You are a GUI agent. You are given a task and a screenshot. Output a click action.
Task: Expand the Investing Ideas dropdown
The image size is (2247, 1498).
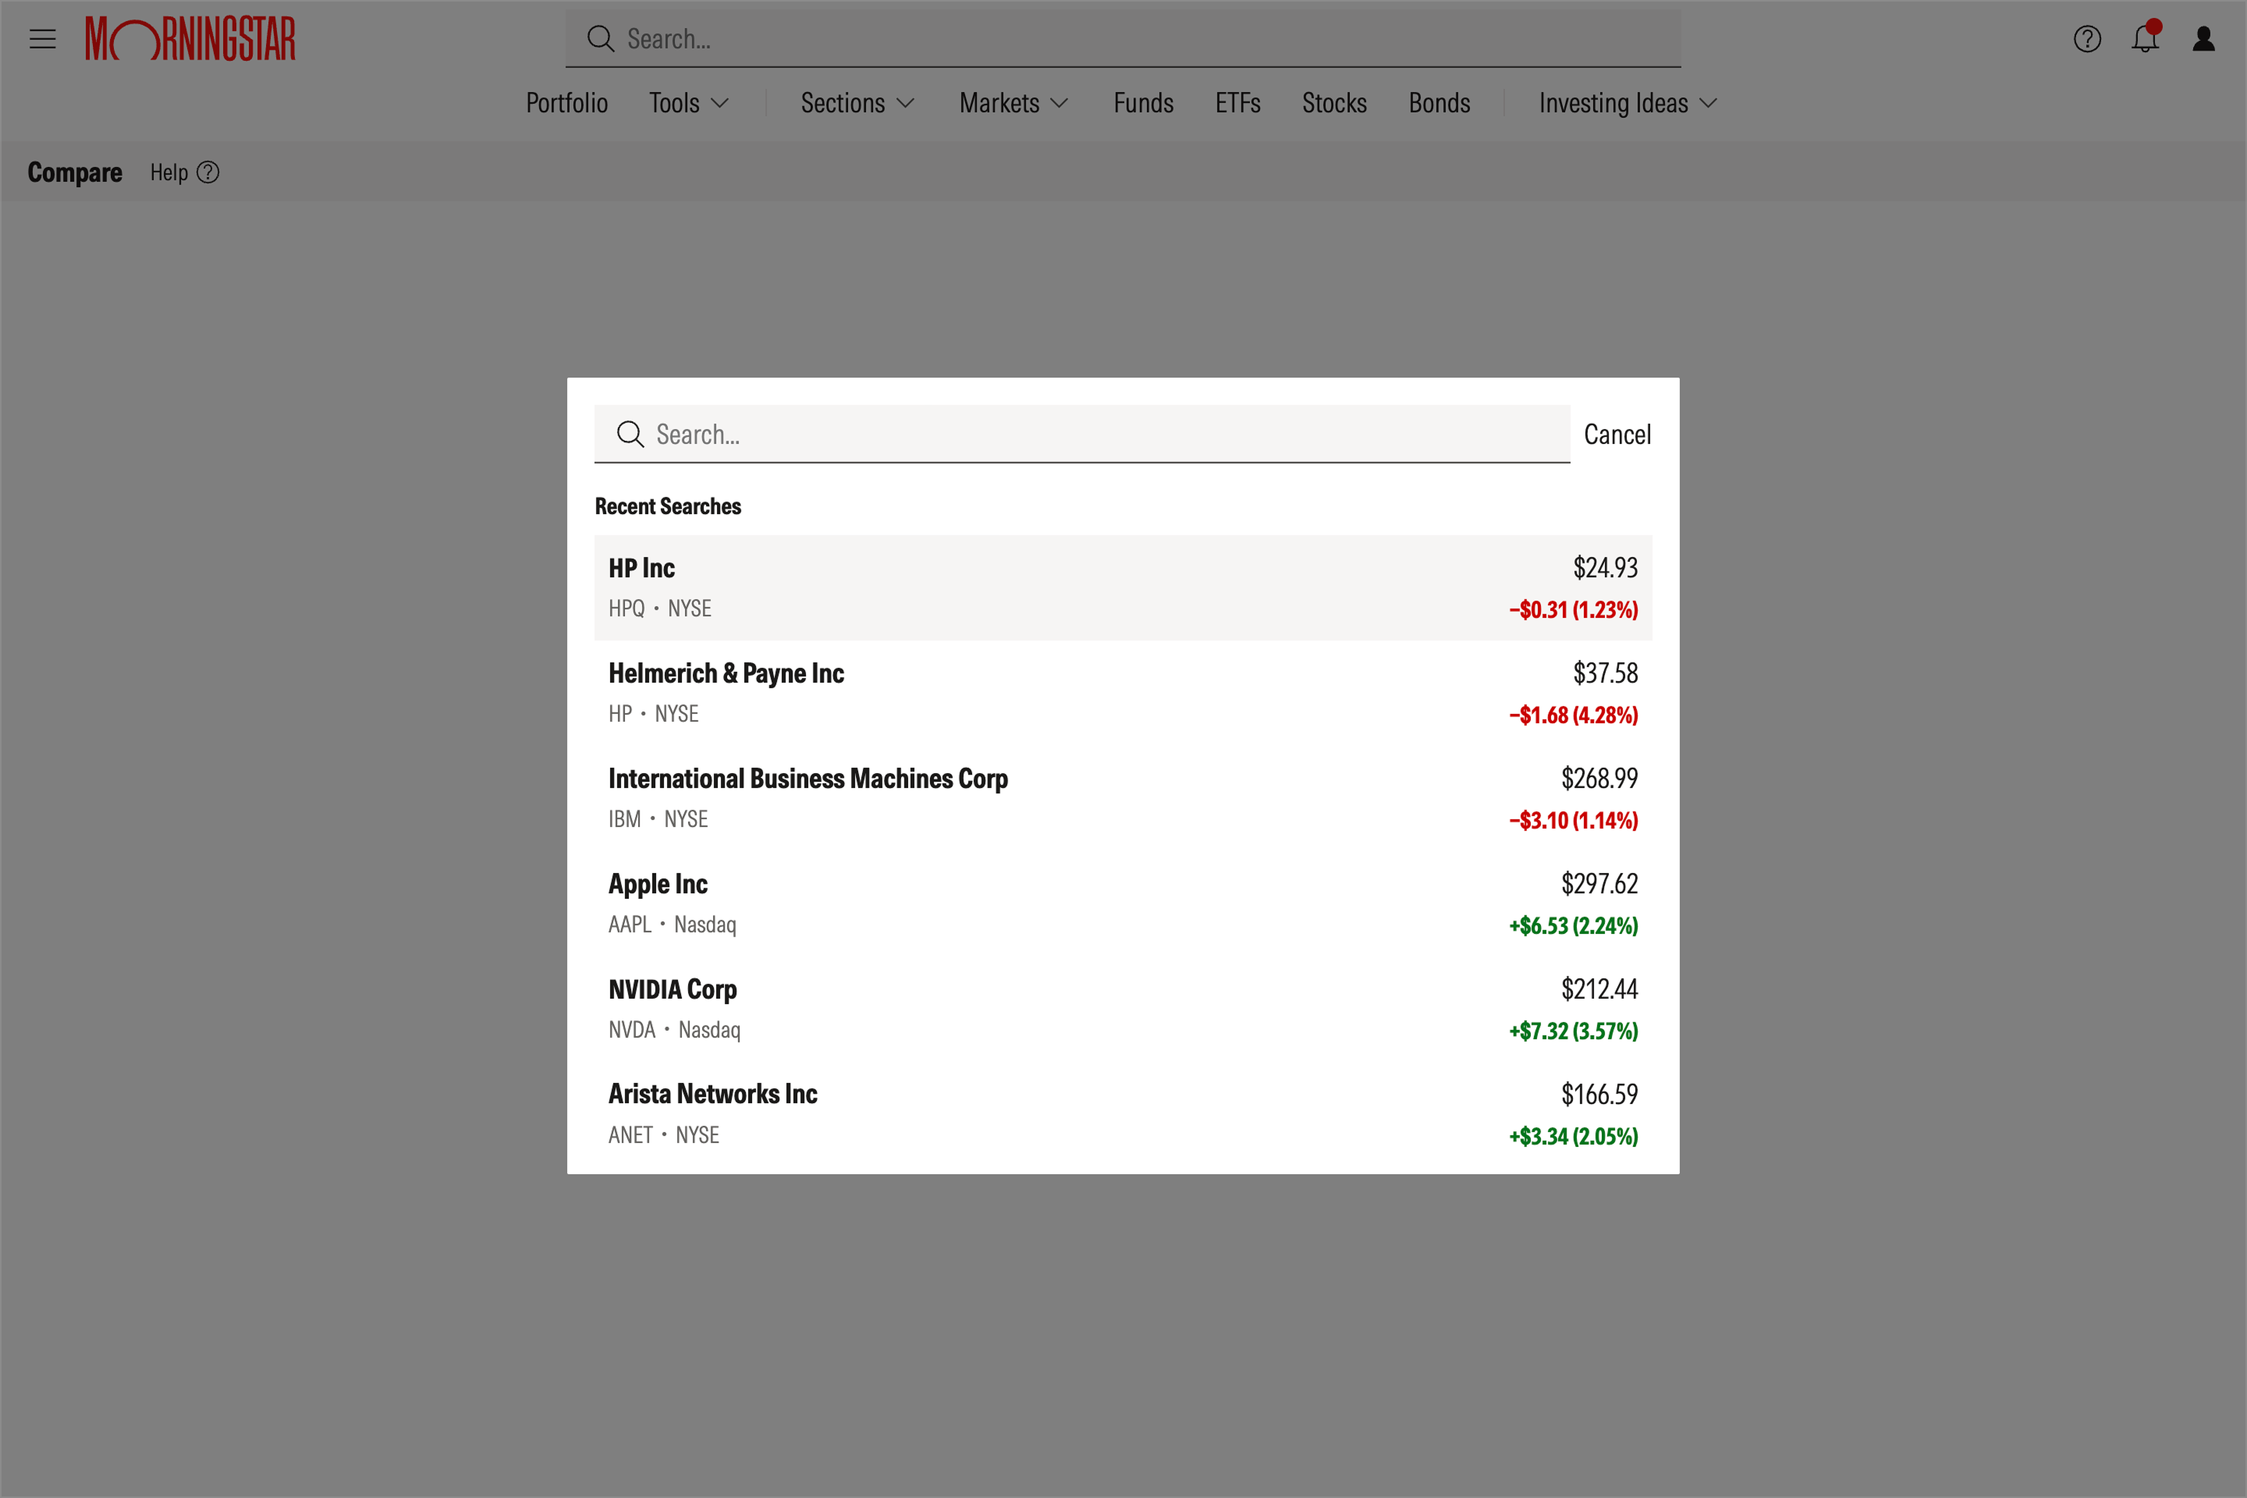[x=1628, y=103]
